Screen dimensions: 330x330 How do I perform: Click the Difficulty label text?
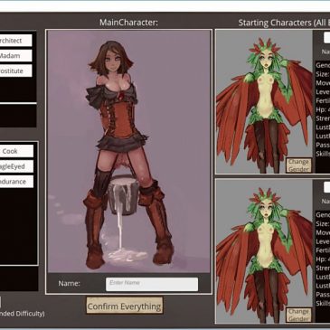[23, 314]
